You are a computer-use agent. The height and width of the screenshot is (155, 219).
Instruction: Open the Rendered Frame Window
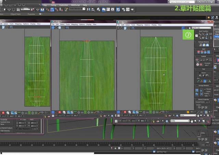128,9
